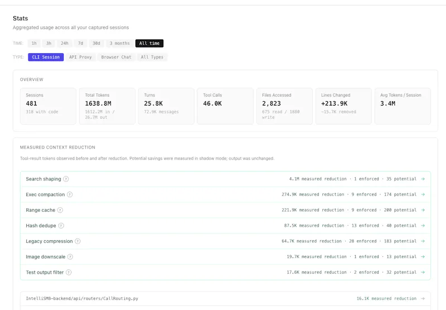The height and width of the screenshot is (310, 446).
Task: Click the 17.6K measured reduction text
Action: pyautogui.click(x=317, y=273)
